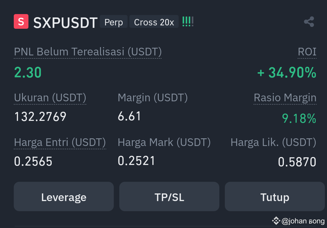Screen dimensions: 327x228
Task: Open the PNL Belum Terealisasi tooltip
Action: [x=87, y=51]
